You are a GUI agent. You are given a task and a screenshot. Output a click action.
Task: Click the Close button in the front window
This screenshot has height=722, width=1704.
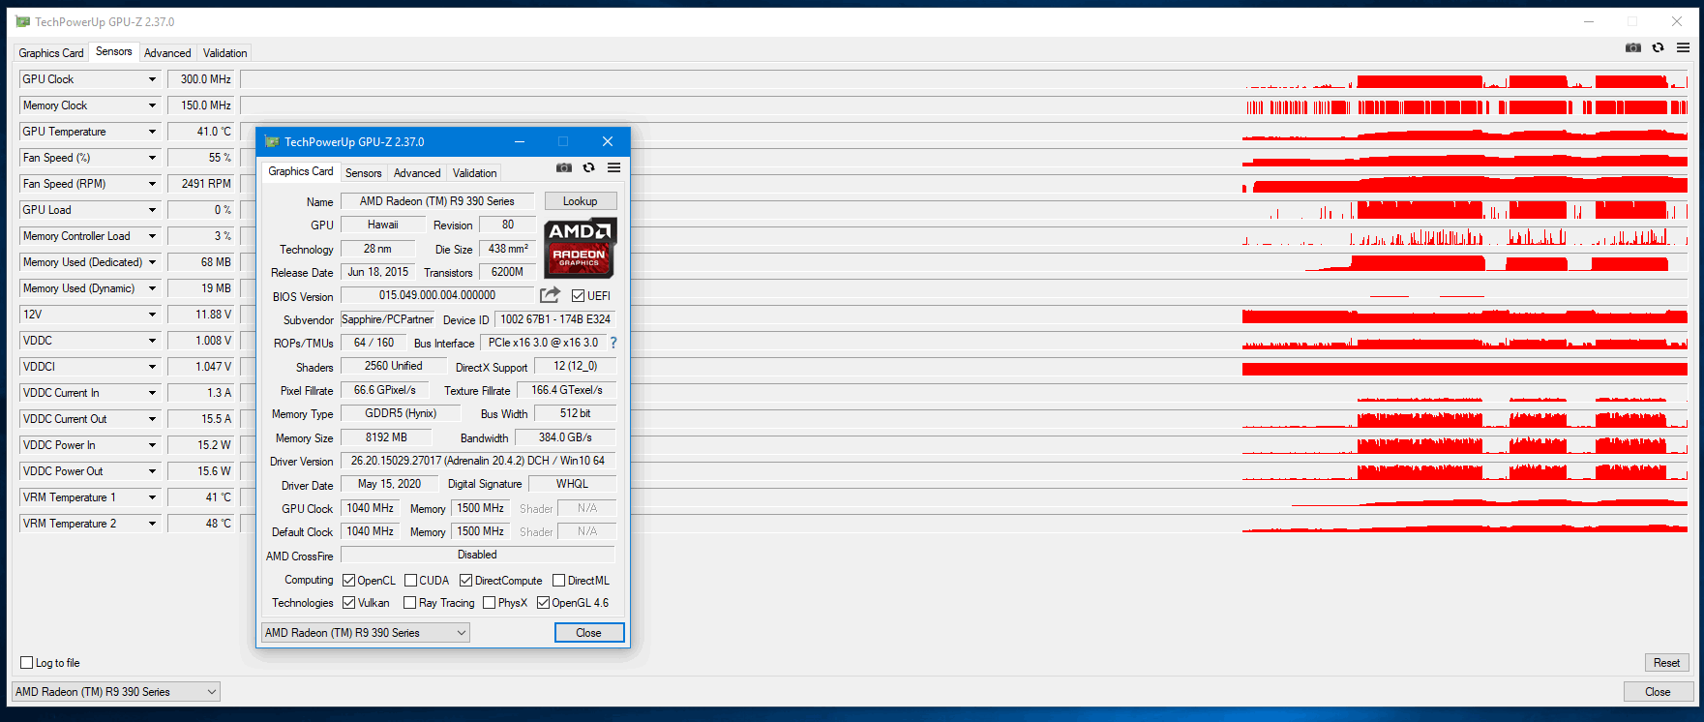(x=589, y=633)
